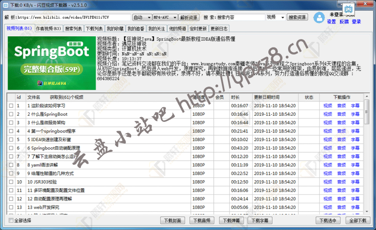Viewport: 376px width, 230px height.
Task: Click the 登录 link
Action: 357,22
